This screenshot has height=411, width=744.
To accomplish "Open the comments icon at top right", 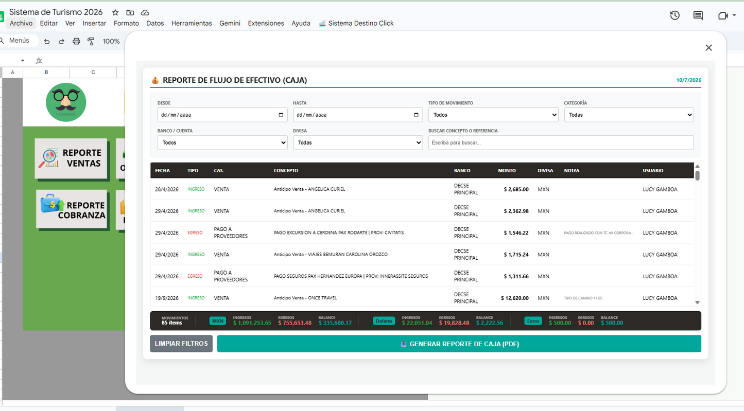I will [698, 15].
